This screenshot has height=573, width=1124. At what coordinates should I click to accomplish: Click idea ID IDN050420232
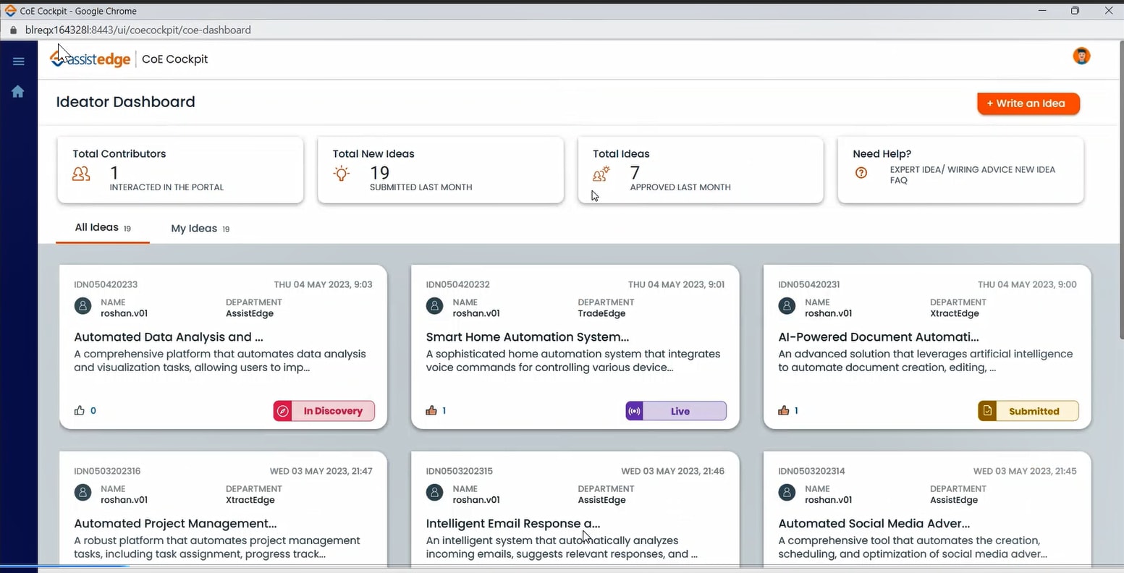pos(458,284)
